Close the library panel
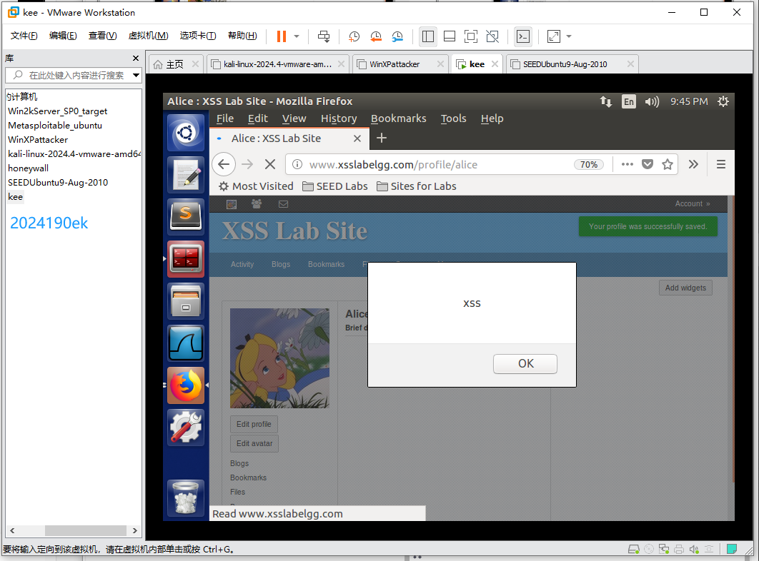This screenshot has width=759, height=561. click(136, 58)
